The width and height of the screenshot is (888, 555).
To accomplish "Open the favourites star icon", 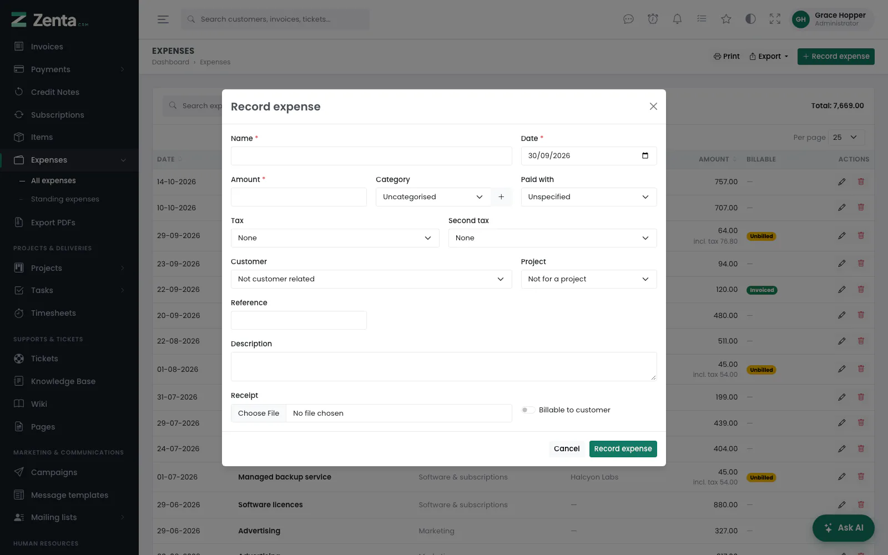I will point(726,19).
